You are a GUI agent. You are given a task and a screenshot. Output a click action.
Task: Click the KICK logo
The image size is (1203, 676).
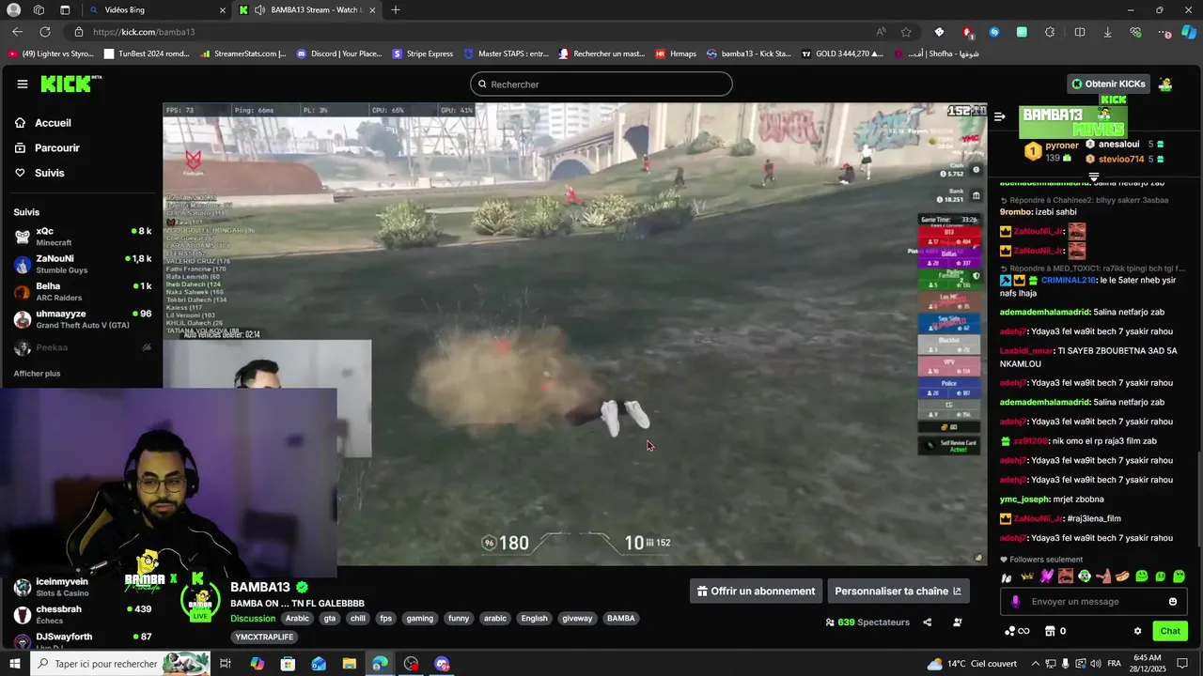point(70,84)
